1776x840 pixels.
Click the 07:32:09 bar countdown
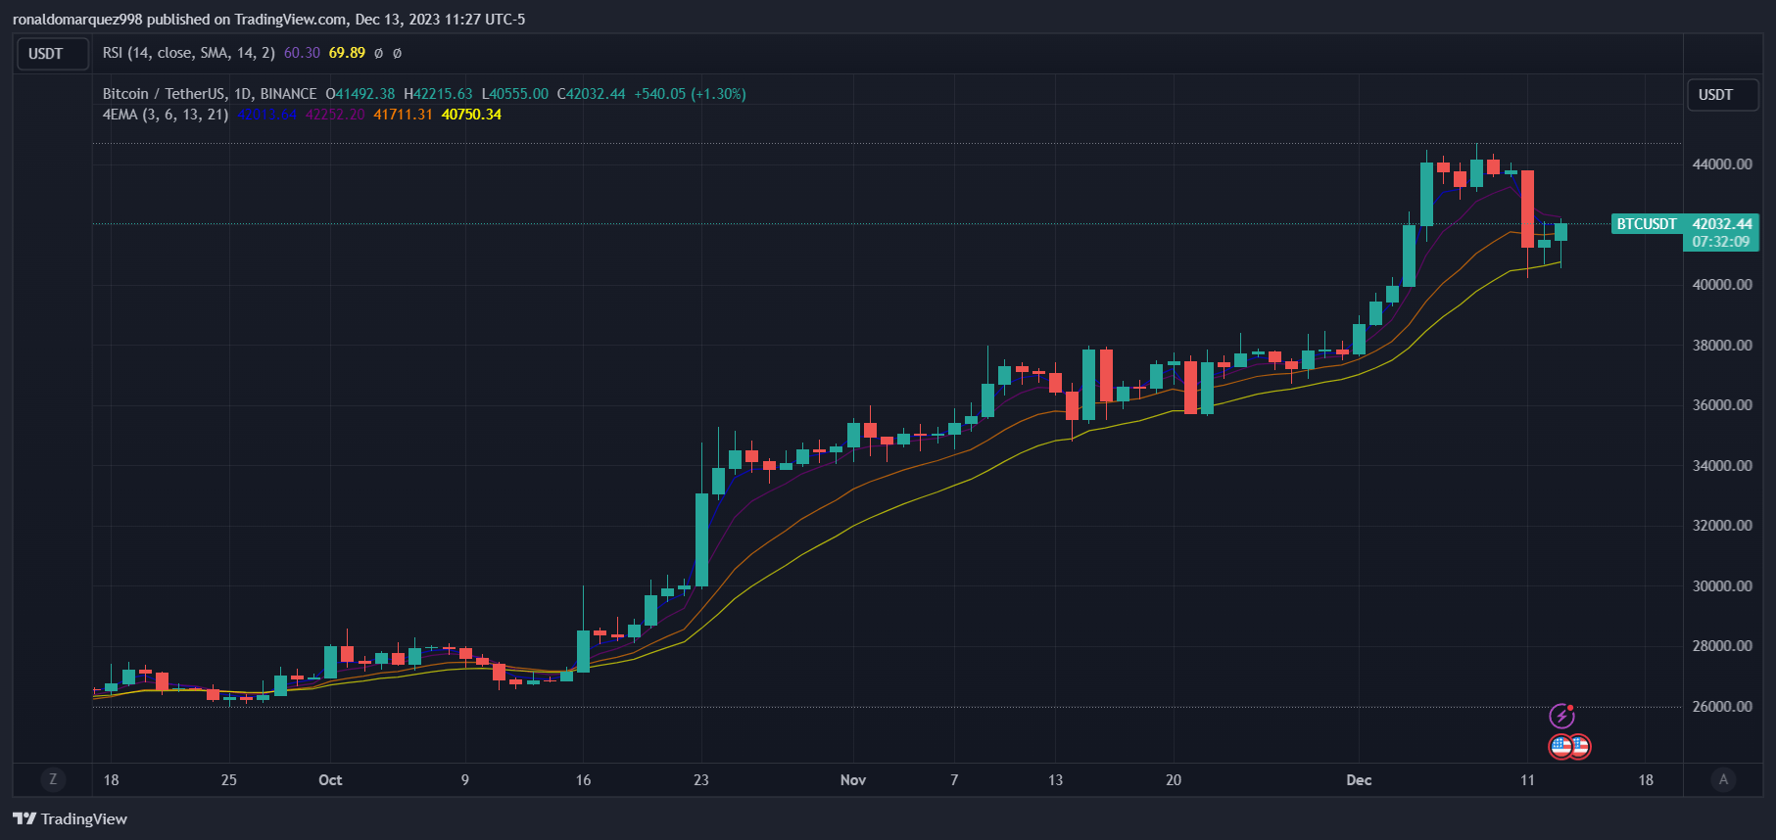point(1721,242)
